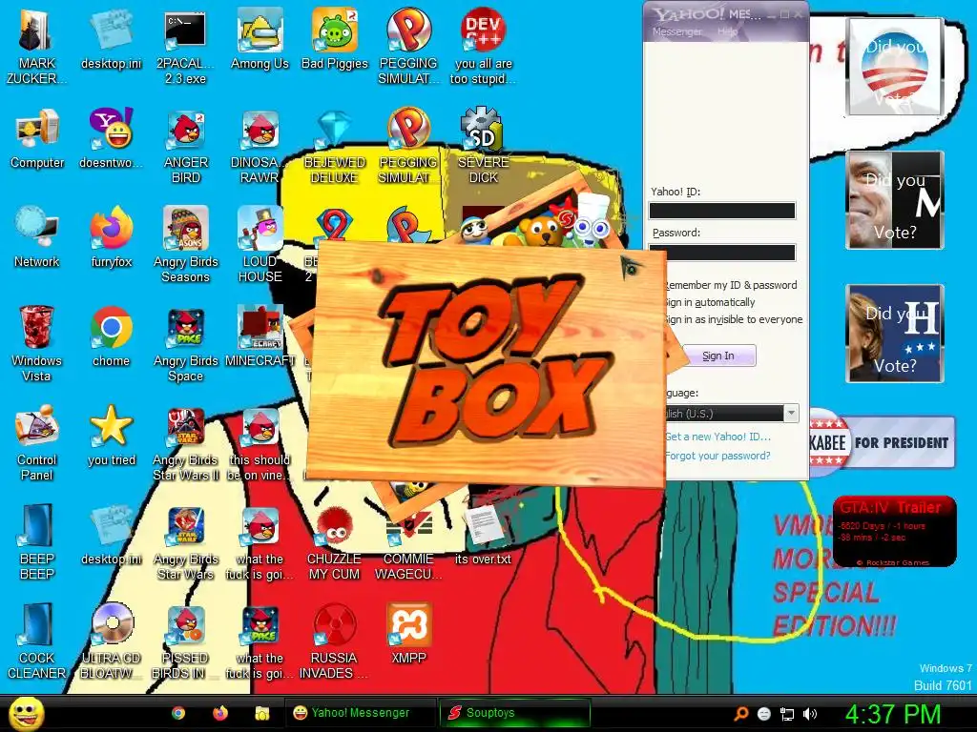The width and height of the screenshot is (977, 732).
Task: Open the network tray icon
Action: pyautogui.click(x=787, y=714)
